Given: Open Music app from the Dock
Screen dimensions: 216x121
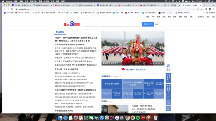Looking at the screenshot, I should (117, 118).
